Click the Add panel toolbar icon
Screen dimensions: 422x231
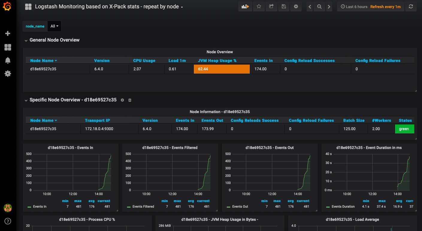coord(245,7)
